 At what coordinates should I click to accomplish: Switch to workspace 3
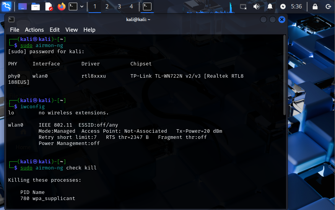click(x=119, y=7)
